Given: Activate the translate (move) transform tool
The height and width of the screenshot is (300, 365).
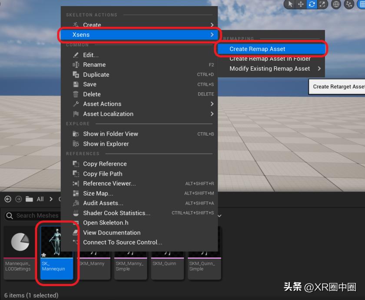Looking at the screenshot, I should pos(301,4).
